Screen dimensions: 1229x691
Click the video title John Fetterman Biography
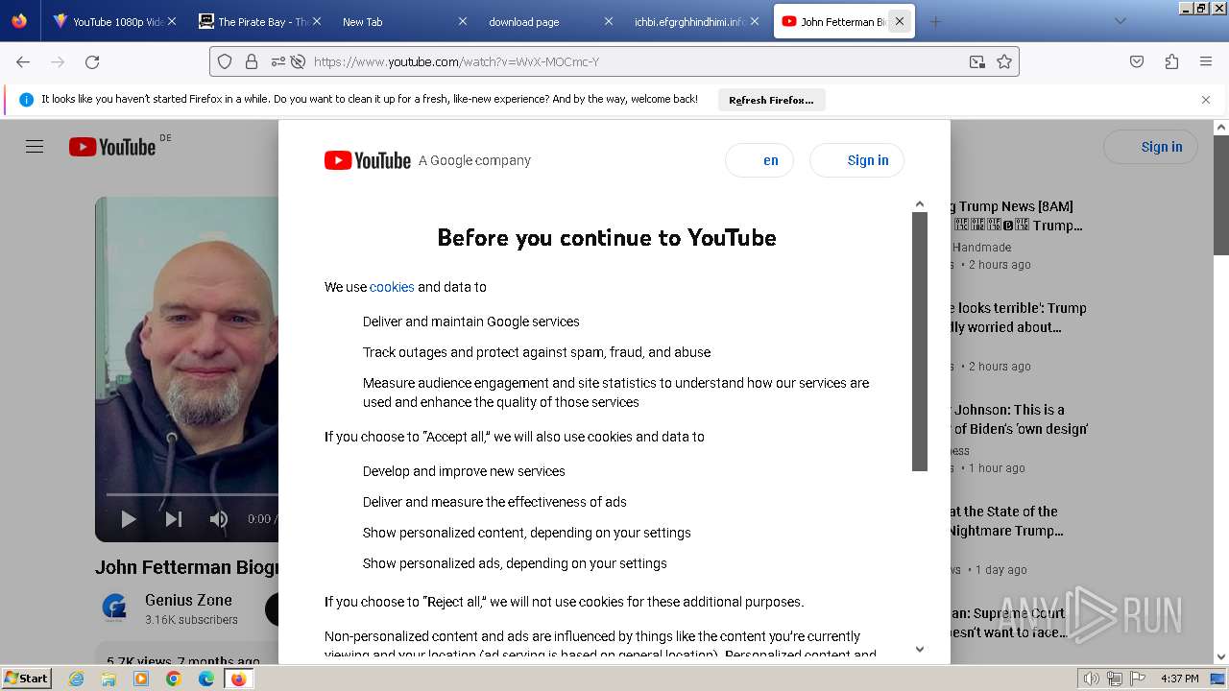187,567
